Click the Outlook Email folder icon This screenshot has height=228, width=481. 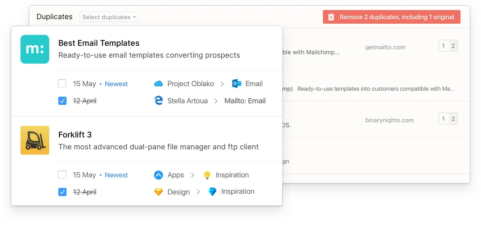236,84
